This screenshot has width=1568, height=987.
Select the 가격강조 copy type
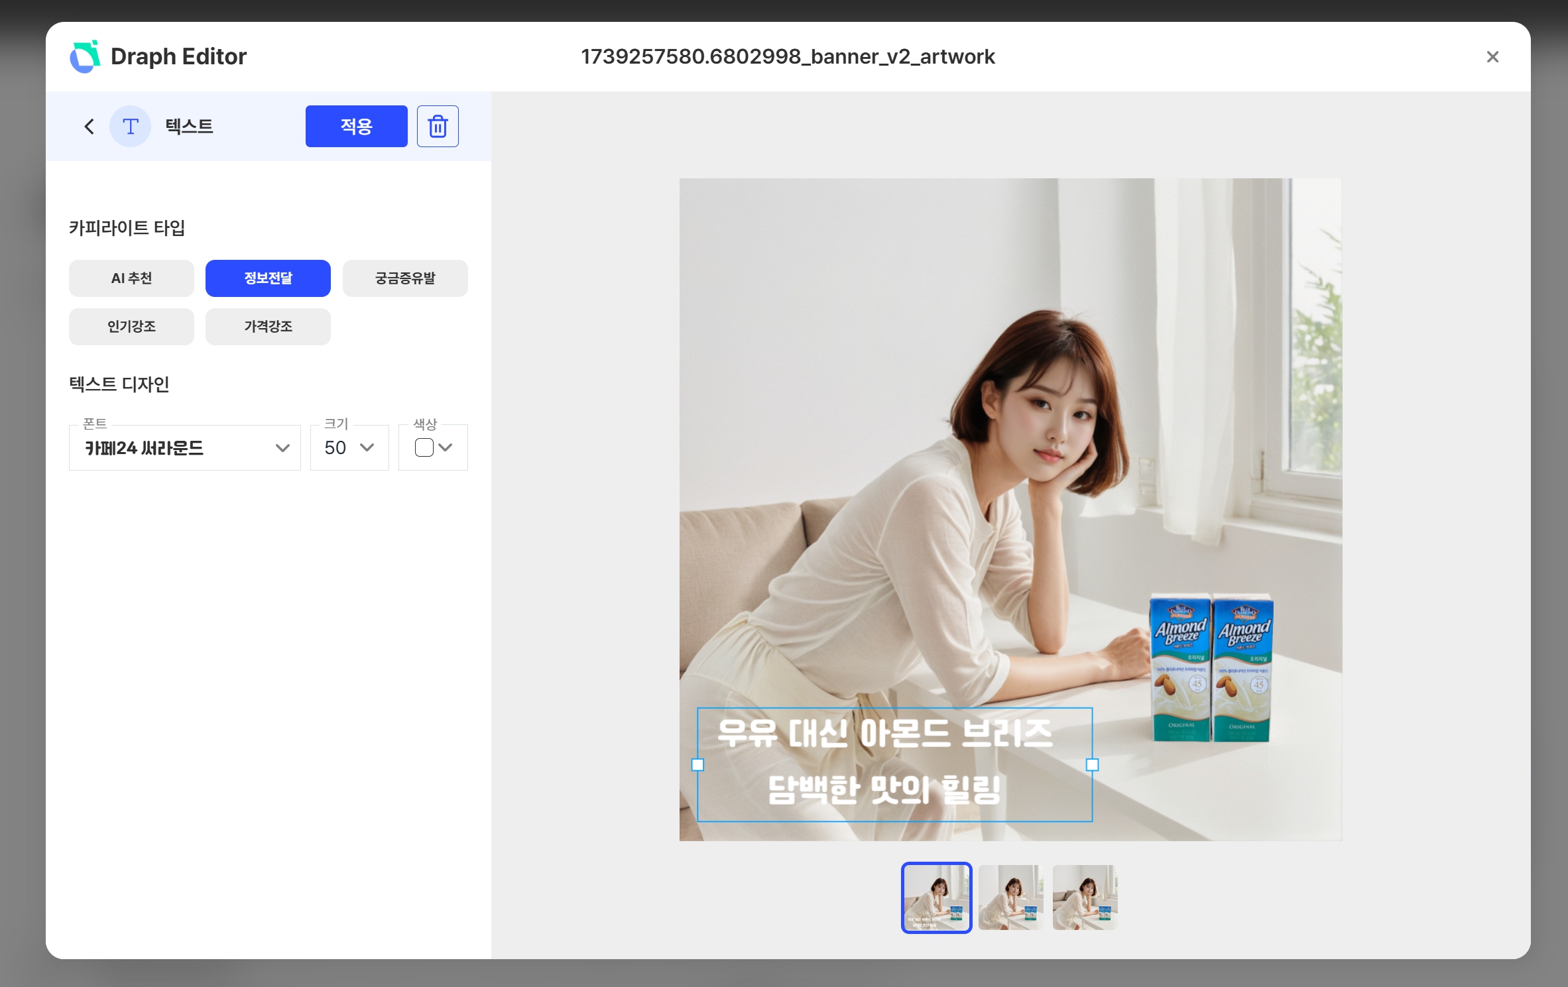(268, 326)
